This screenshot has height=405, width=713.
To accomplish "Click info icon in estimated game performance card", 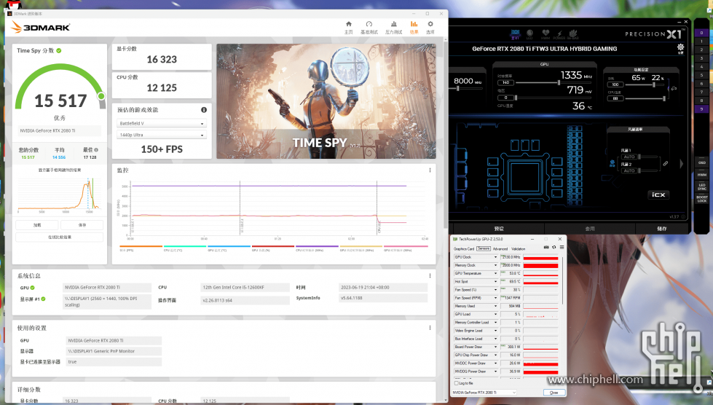I will [x=204, y=109].
